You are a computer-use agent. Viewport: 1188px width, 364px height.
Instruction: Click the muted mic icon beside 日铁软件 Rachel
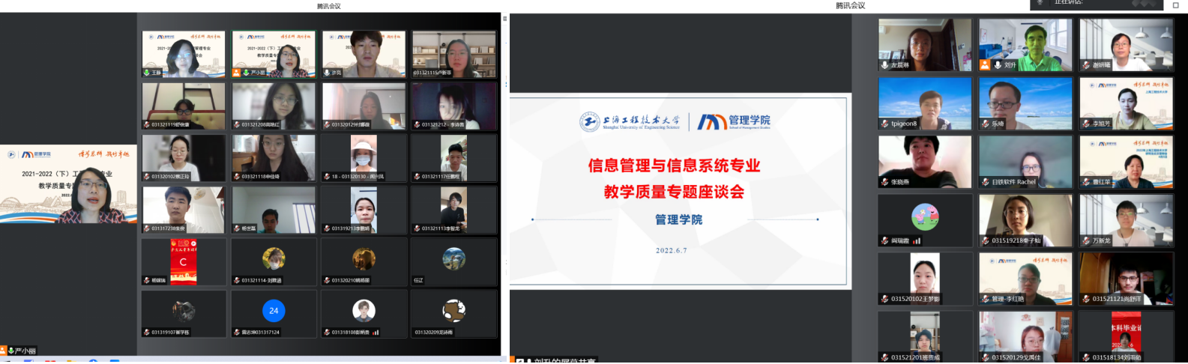tap(986, 182)
